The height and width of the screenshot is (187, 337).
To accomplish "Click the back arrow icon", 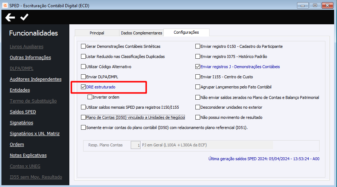I will (x=10, y=17).
